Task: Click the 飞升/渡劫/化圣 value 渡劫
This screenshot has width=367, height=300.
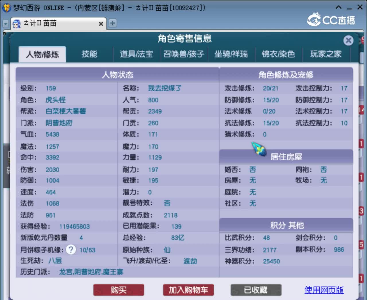Action: (190, 261)
